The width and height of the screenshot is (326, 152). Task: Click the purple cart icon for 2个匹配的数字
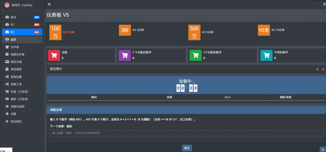tap(124, 55)
